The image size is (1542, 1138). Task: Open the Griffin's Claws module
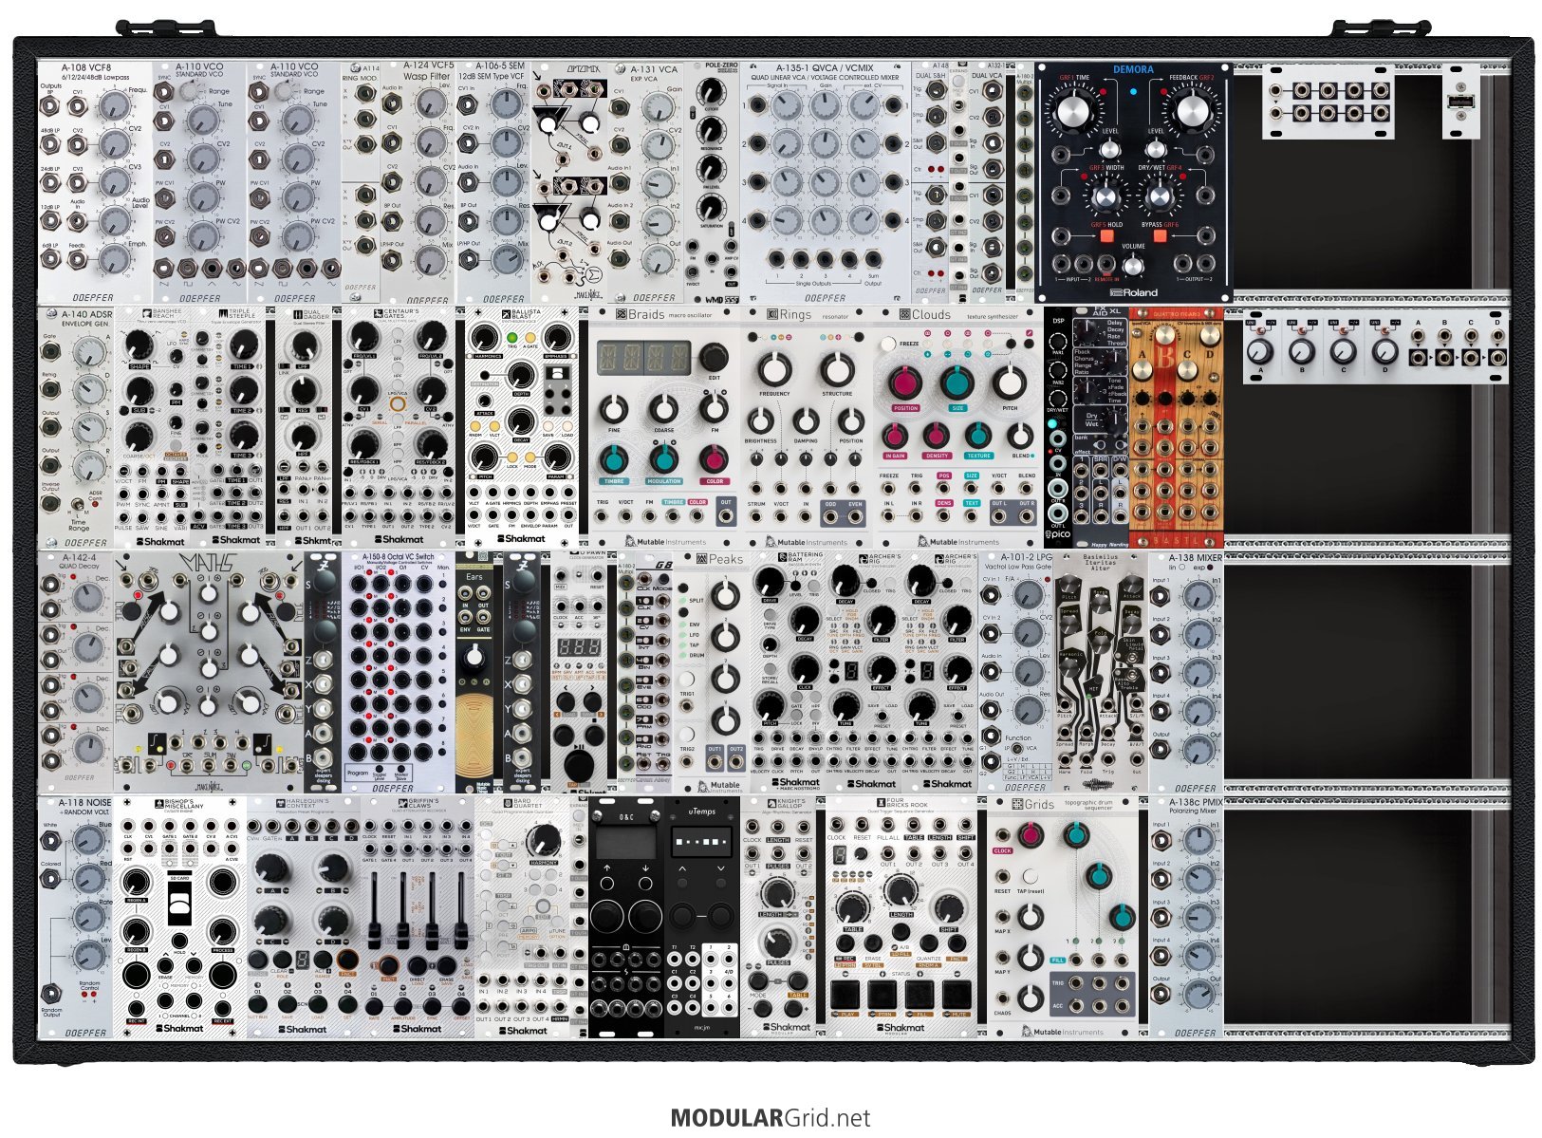tap(418, 917)
